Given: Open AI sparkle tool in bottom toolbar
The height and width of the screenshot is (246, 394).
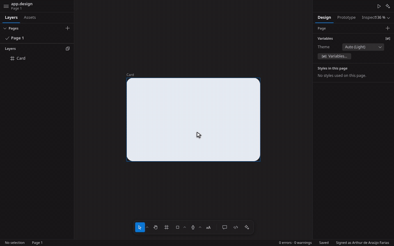Looking at the screenshot, I should [x=247, y=228].
